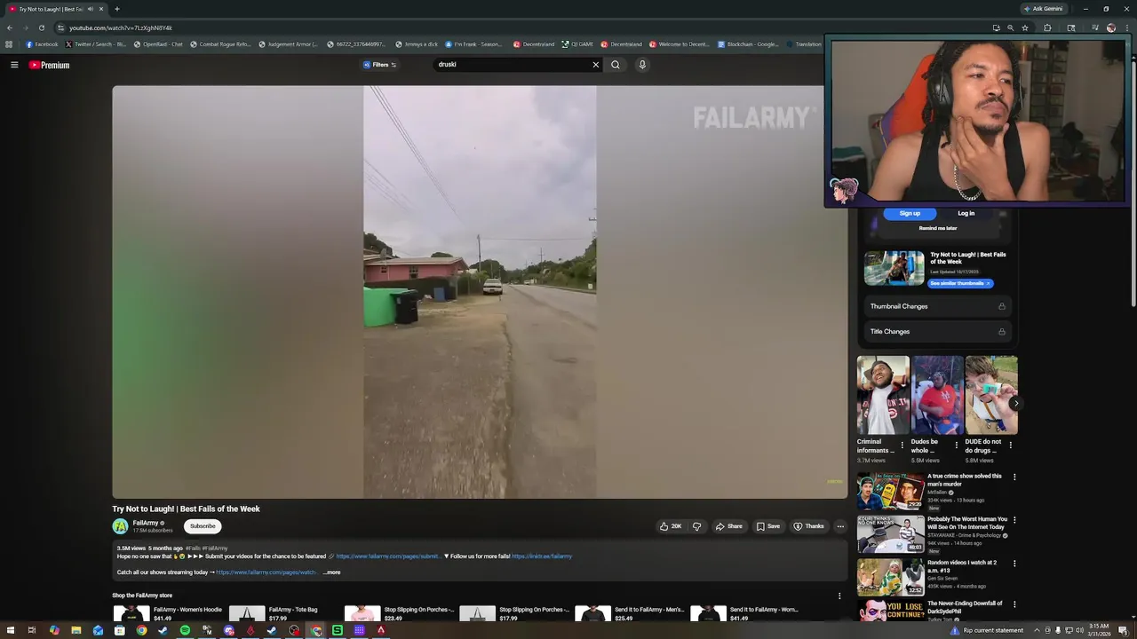
Task: Open Spotify from the taskbar
Action: click(x=185, y=630)
